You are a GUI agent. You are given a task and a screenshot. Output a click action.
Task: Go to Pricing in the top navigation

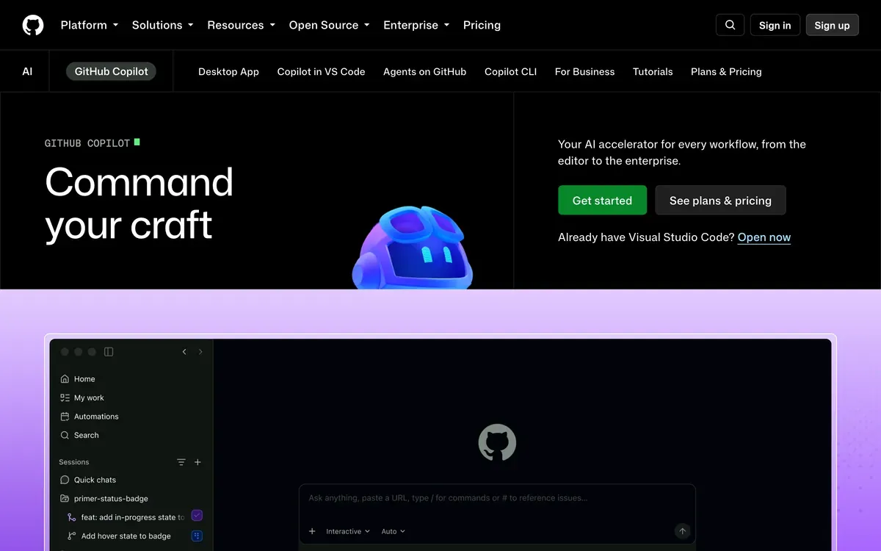(482, 25)
